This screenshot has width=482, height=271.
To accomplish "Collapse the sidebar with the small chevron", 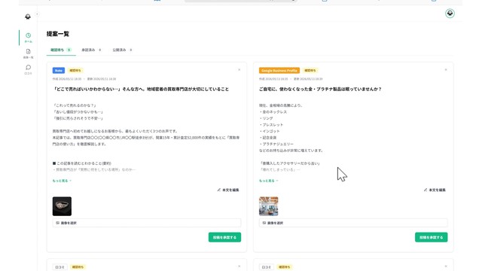I will click(x=37, y=14).
